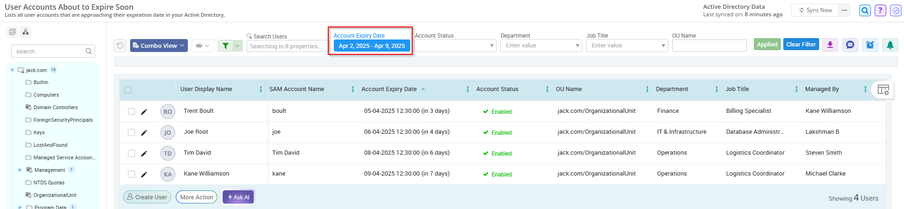Open User Display Name column menu
The height and width of the screenshot is (209, 904).
pos(261,89)
